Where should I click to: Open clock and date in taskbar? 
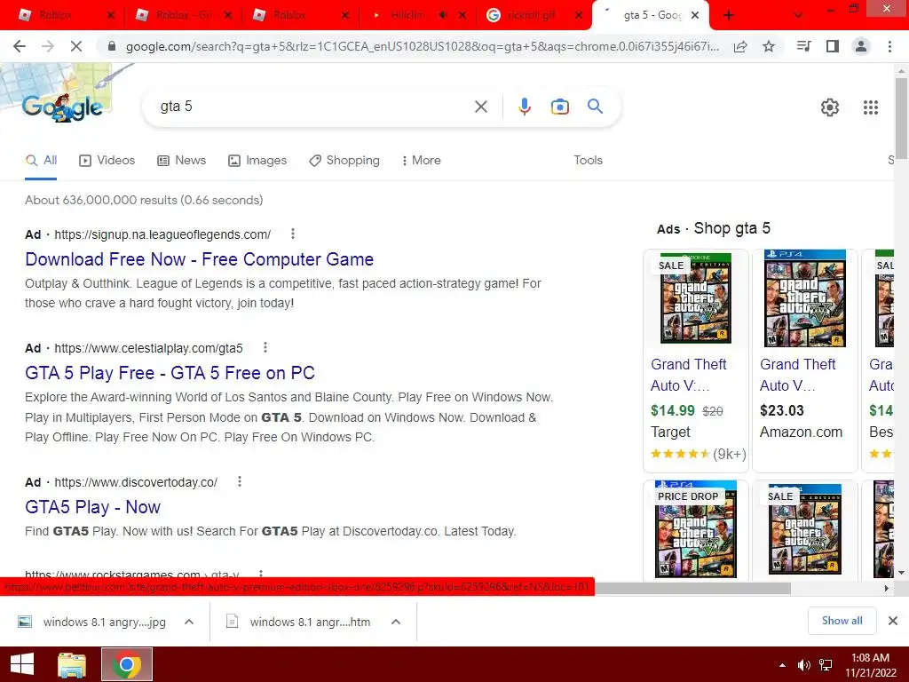[870, 665]
